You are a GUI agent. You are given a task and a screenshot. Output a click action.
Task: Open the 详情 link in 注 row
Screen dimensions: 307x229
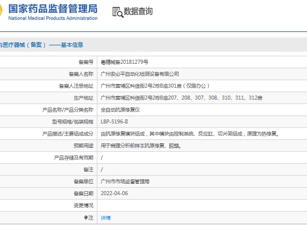105,218
